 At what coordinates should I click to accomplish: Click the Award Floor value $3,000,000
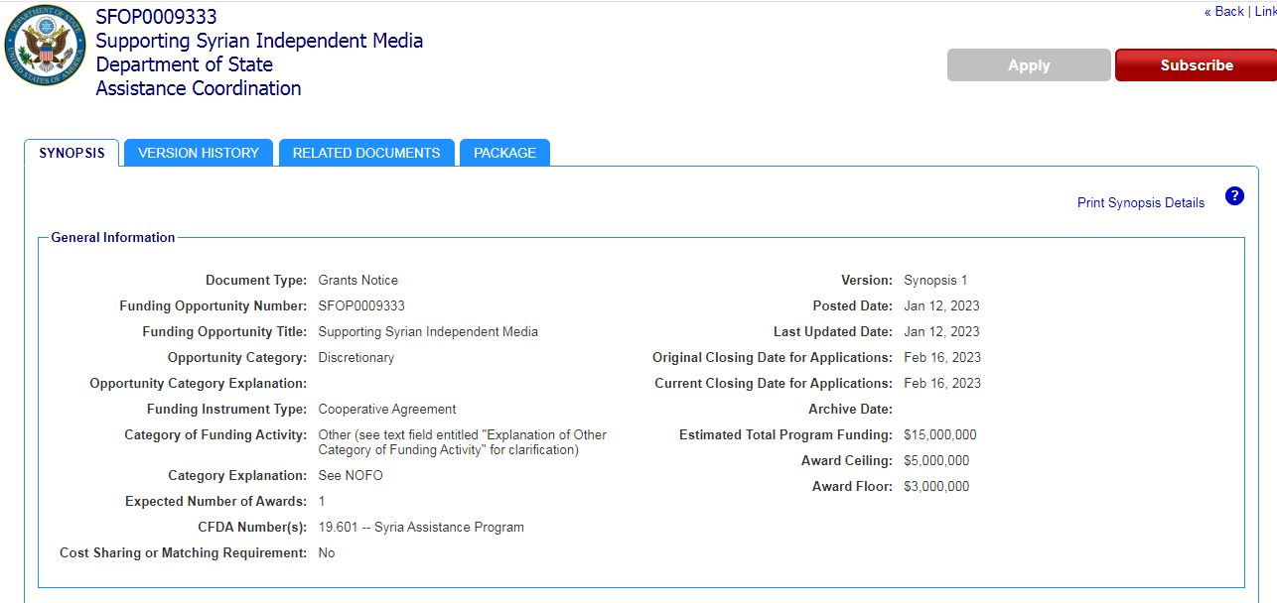[936, 487]
